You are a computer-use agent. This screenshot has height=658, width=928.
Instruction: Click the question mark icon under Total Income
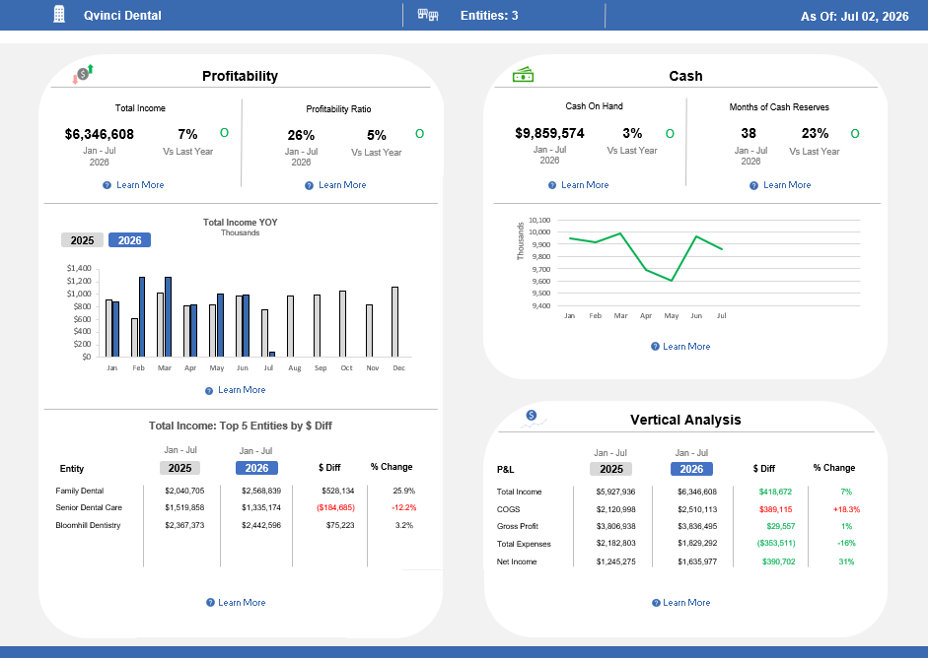pyautogui.click(x=107, y=185)
